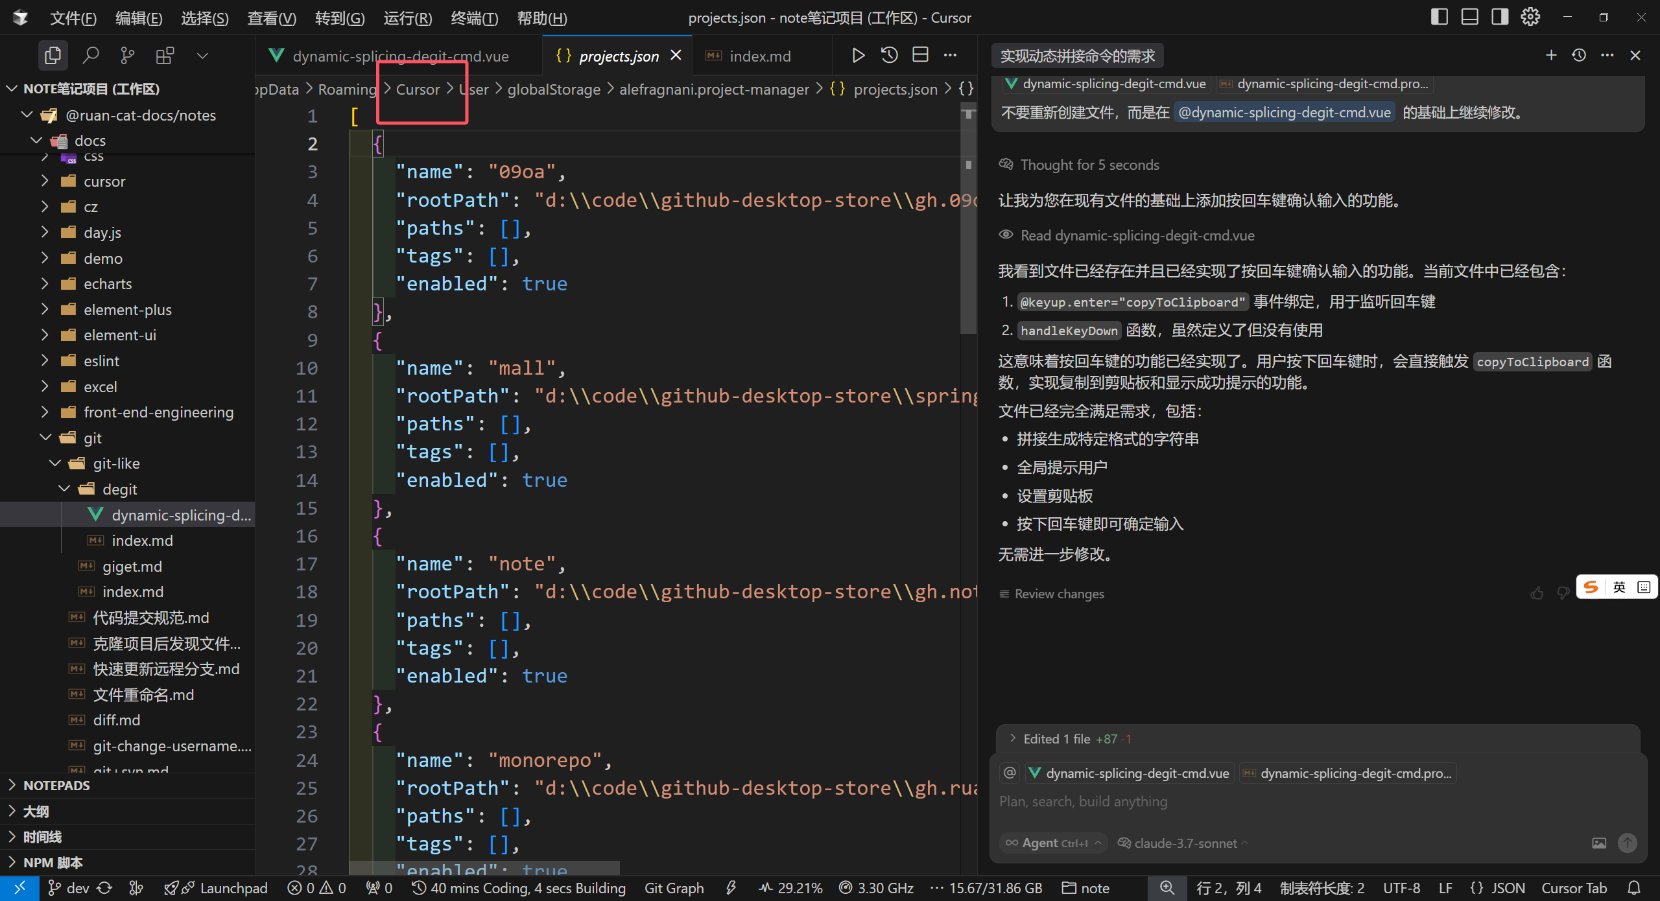Open notifications bell icon
Screen dimensions: 1660x901
point(1634,888)
